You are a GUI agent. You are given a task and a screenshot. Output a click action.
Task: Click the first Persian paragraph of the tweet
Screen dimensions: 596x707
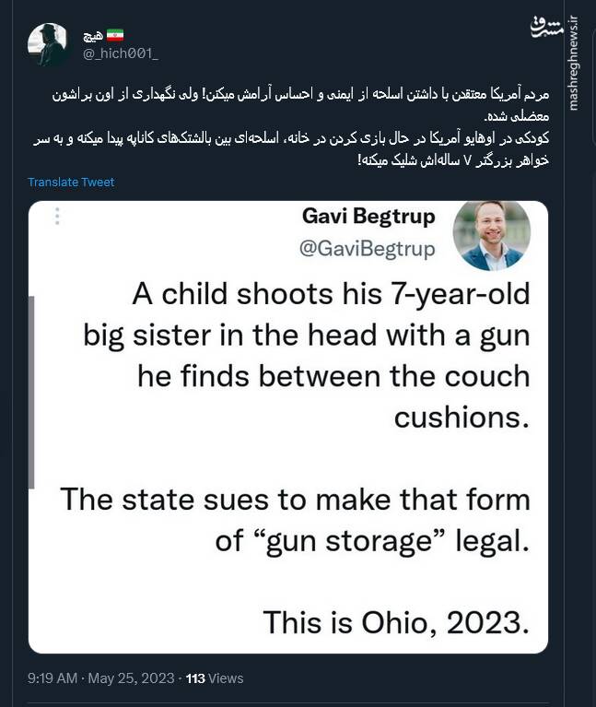293,104
